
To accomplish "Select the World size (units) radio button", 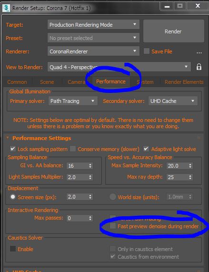I will tap(113, 197).
